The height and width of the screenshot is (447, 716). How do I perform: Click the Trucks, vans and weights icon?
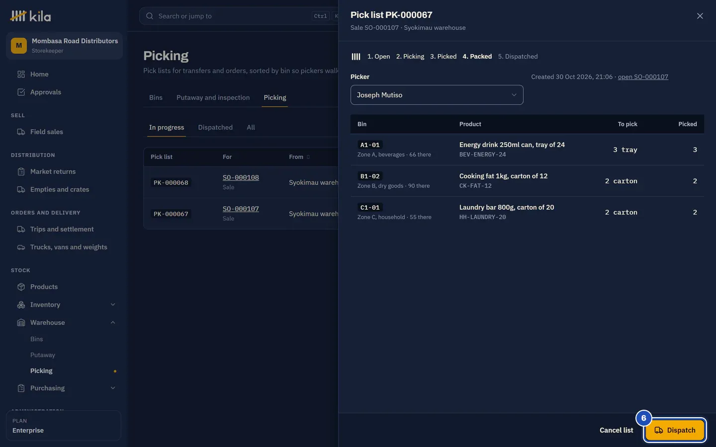(x=21, y=247)
